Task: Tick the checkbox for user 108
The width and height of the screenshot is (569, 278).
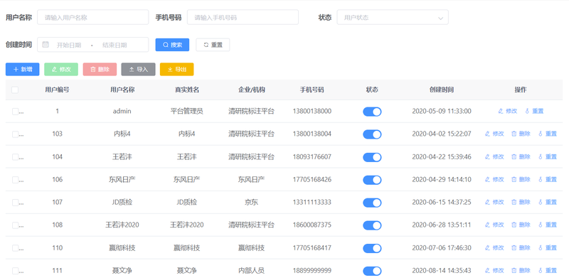Action: pos(15,225)
